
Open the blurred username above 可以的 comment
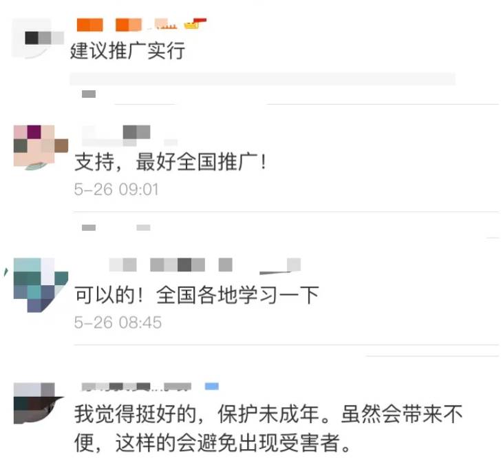[204, 265]
